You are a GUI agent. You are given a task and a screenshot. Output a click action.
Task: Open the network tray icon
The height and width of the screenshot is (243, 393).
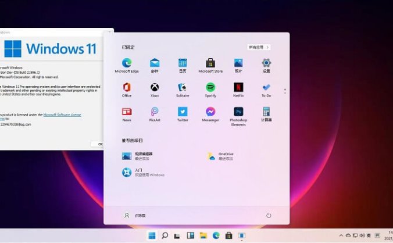tap(355, 235)
